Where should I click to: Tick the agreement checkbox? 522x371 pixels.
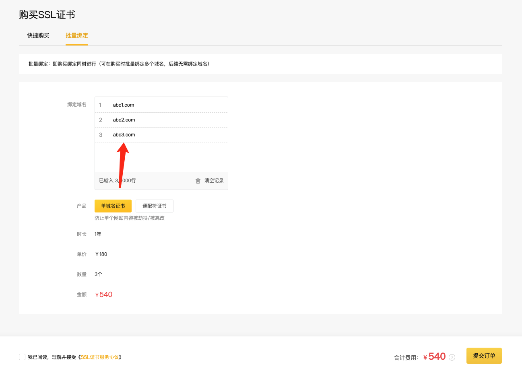pos(22,357)
